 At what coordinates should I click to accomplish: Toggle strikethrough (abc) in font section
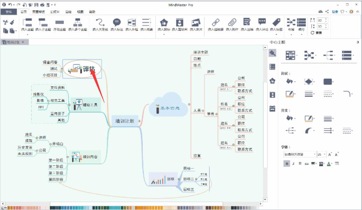[x=307, y=164]
